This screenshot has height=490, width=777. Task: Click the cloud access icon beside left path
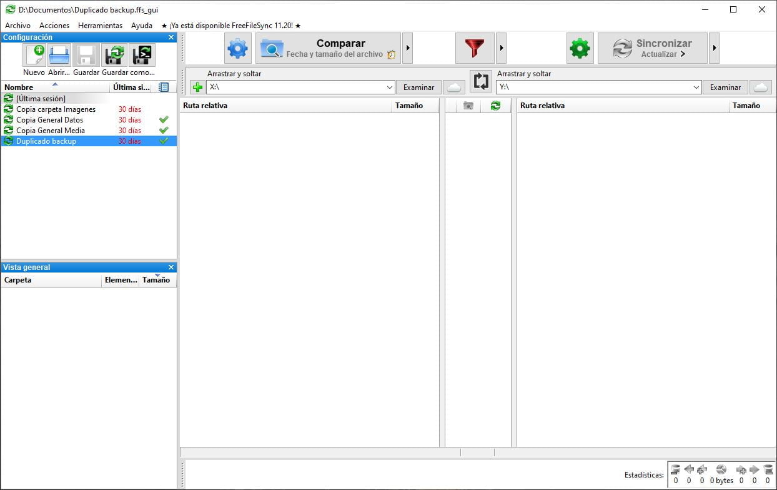pos(454,87)
